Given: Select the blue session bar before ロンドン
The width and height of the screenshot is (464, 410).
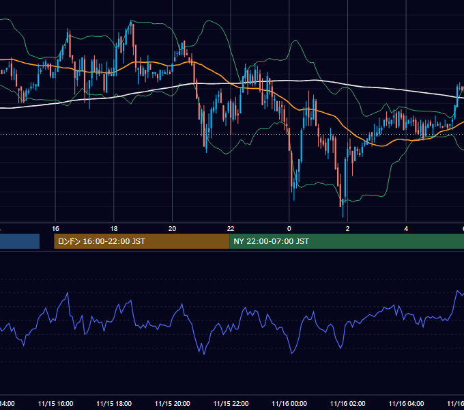Looking at the screenshot, I should (x=20, y=241).
